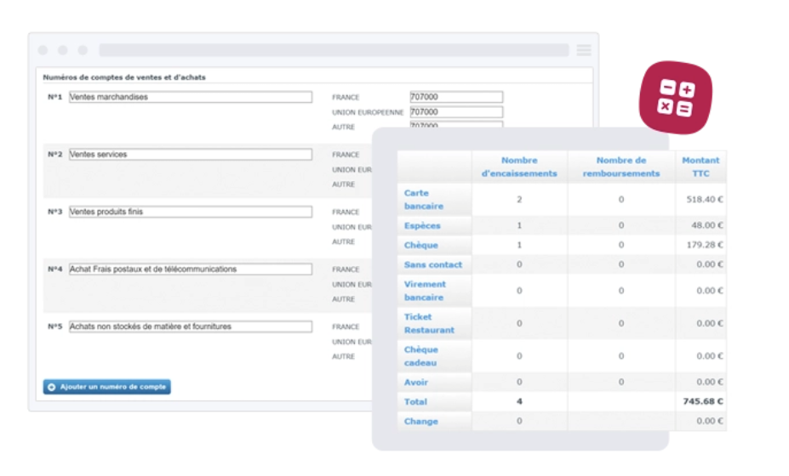The height and width of the screenshot is (476, 789).
Task: Select the Ventes services account field
Action: click(190, 155)
